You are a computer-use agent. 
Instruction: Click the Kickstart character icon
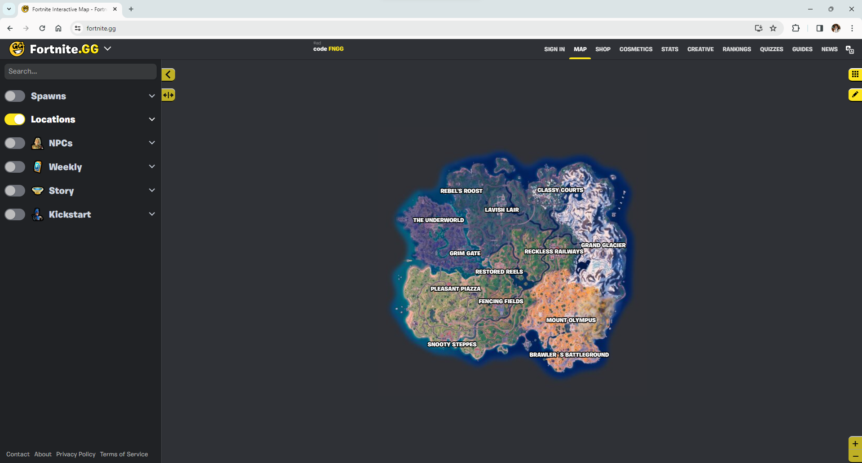pos(38,214)
